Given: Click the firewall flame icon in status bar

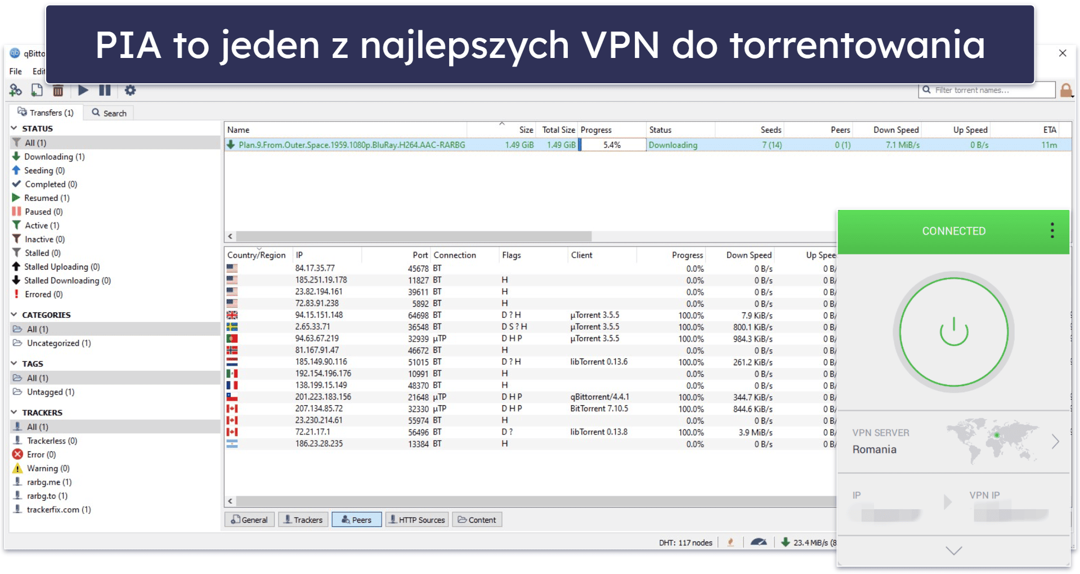Looking at the screenshot, I should click(731, 542).
